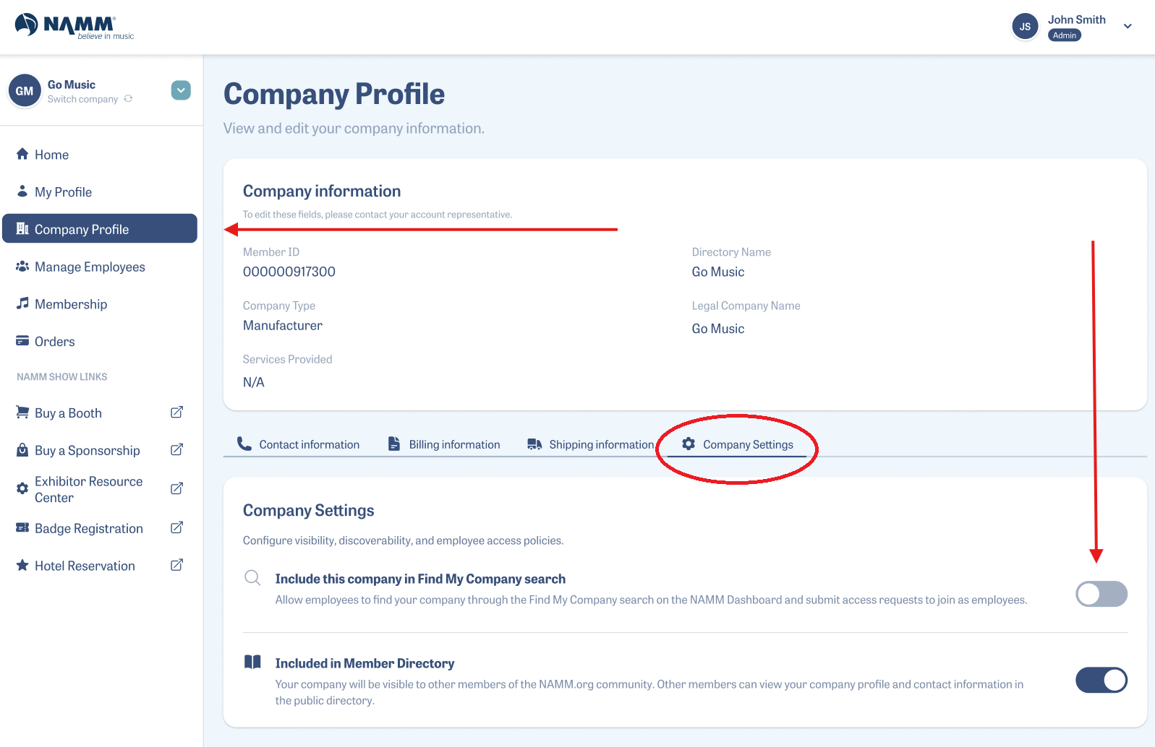Click the Company Profile building icon
The width and height of the screenshot is (1155, 747).
click(22, 229)
